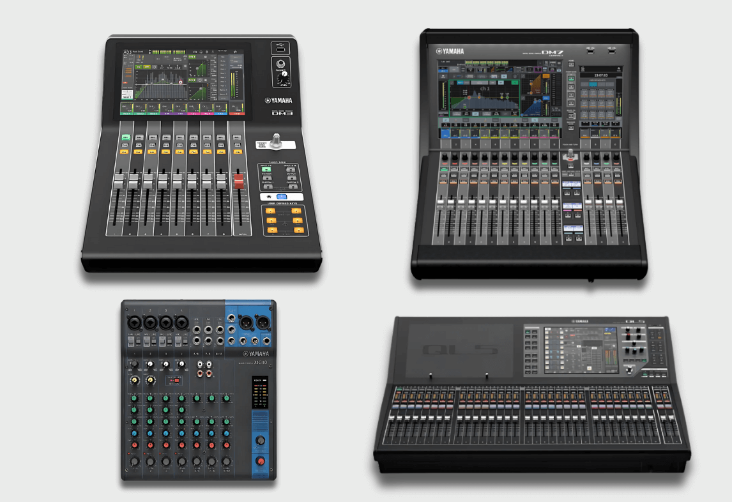Select the Yamaha DM7 mixer image
The height and width of the screenshot is (502, 732).
(529, 155)
